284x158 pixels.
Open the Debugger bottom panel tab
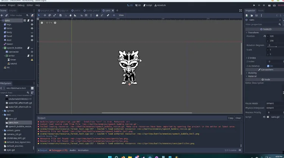point(58,150)
